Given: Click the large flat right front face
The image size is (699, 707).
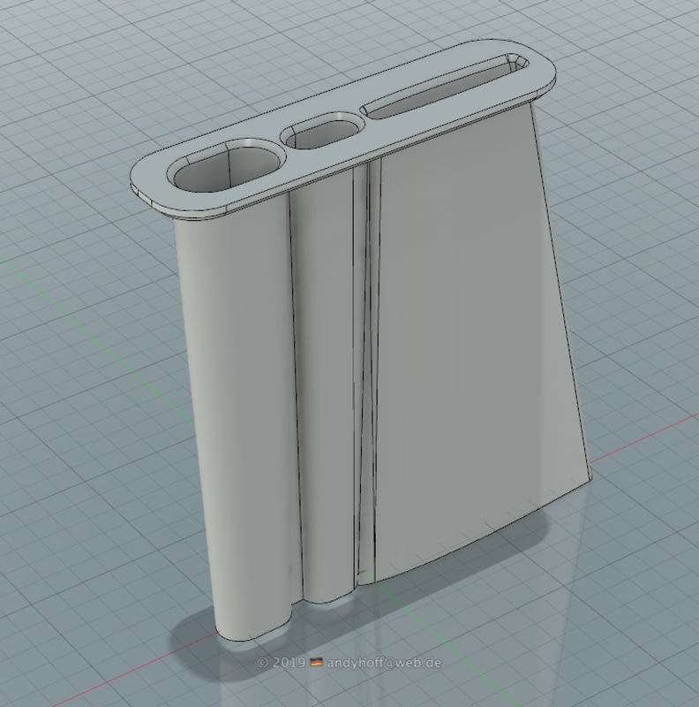Looking at the screenshot, I should coord(468,336).
